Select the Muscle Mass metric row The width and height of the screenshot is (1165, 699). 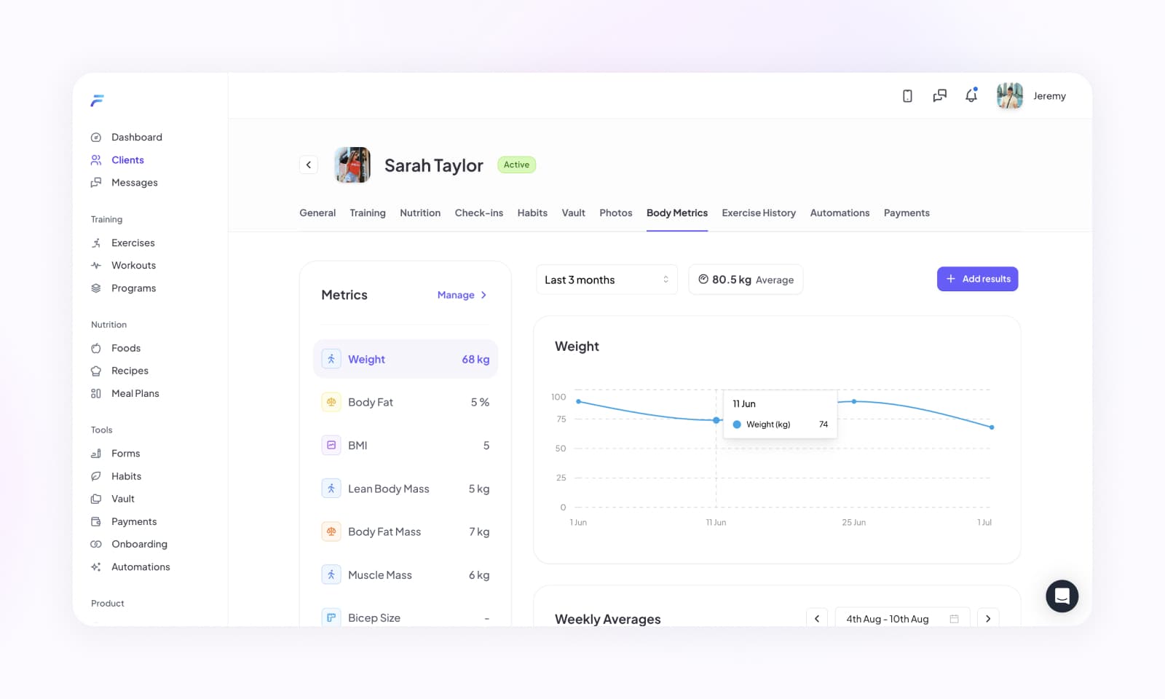pos(405,575)
